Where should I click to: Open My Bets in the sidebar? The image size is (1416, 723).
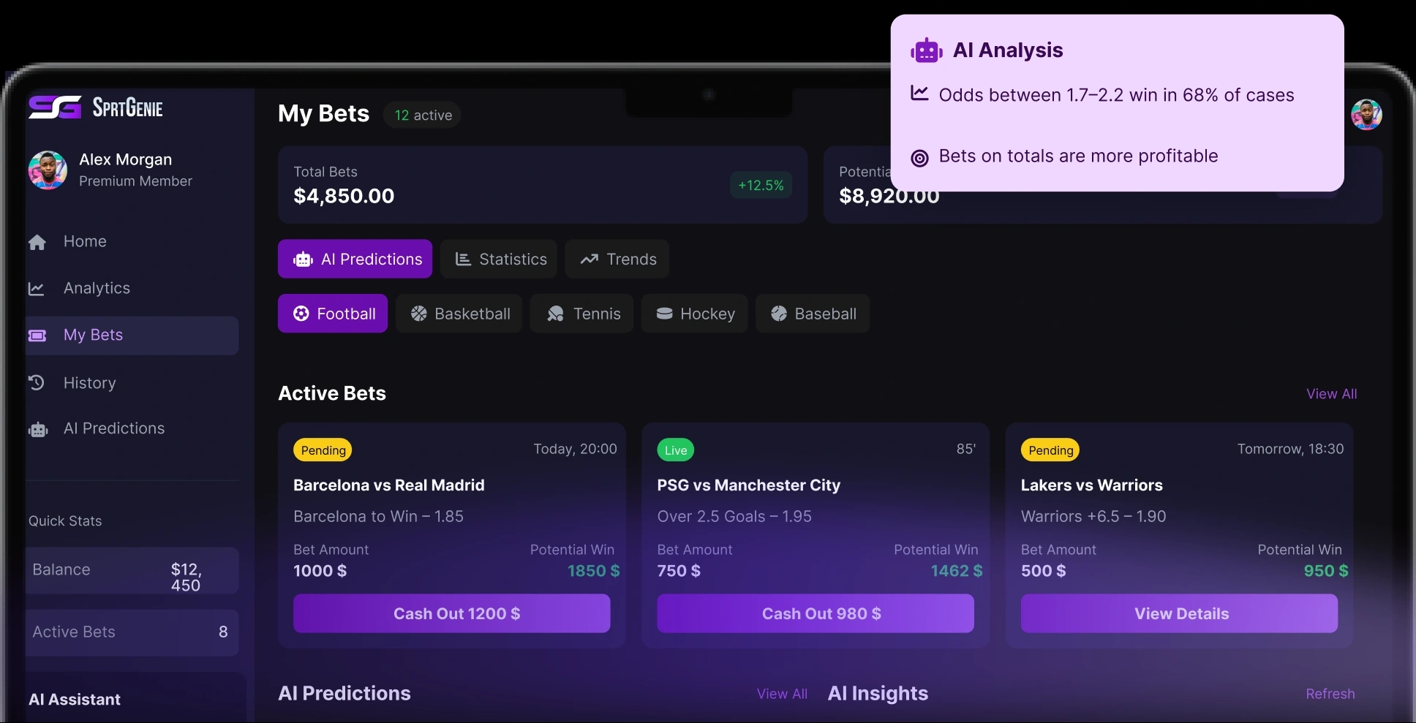(132, 336)
